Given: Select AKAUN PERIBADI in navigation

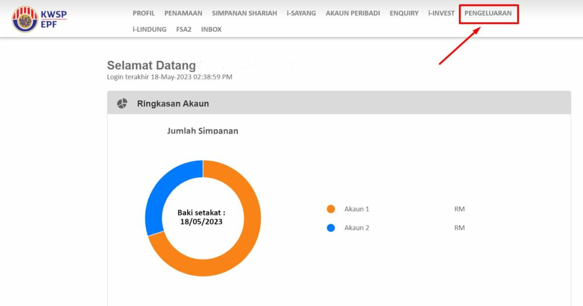Looking at the screenshot, I should (x=353, y=13).
